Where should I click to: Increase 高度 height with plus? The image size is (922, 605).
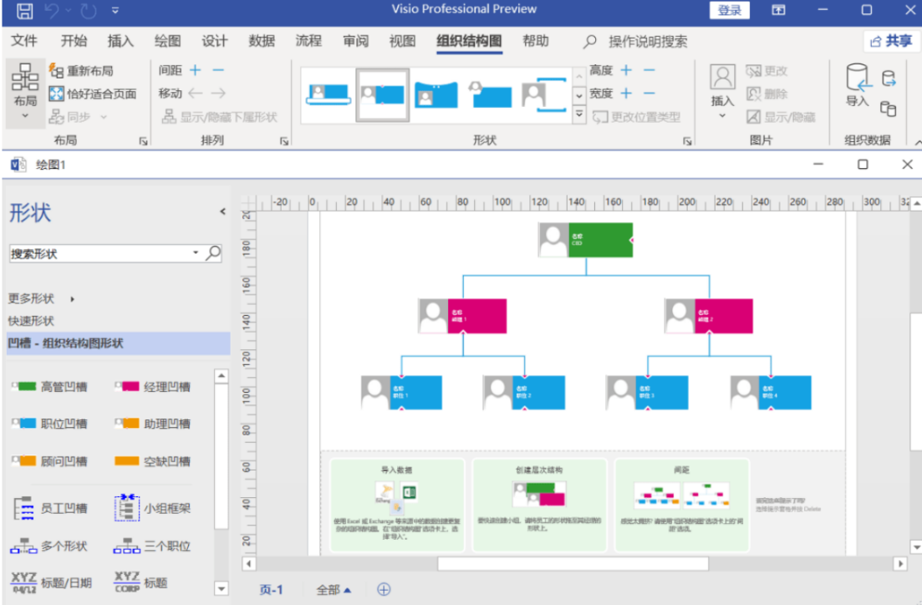(626, 70)
